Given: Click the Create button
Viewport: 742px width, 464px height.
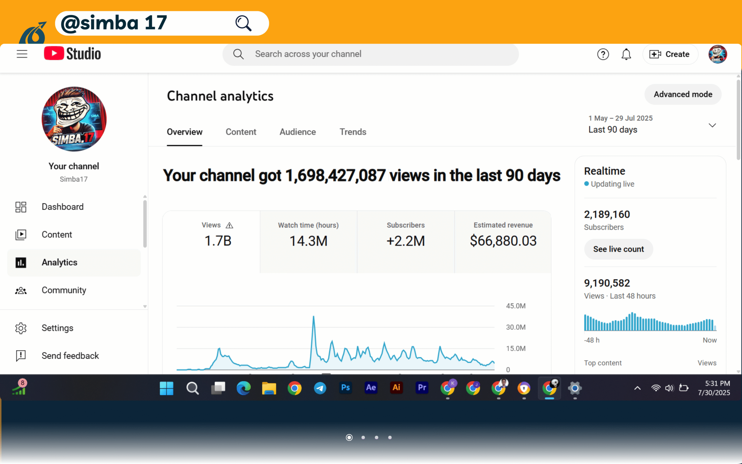Looking at the screenshot, I should pyautogui.click(x=670, y=54).
